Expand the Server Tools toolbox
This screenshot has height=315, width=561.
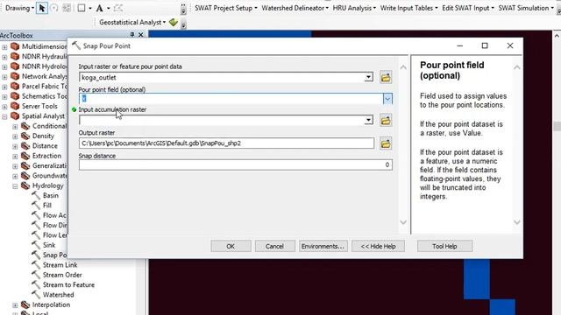point(4,107)
